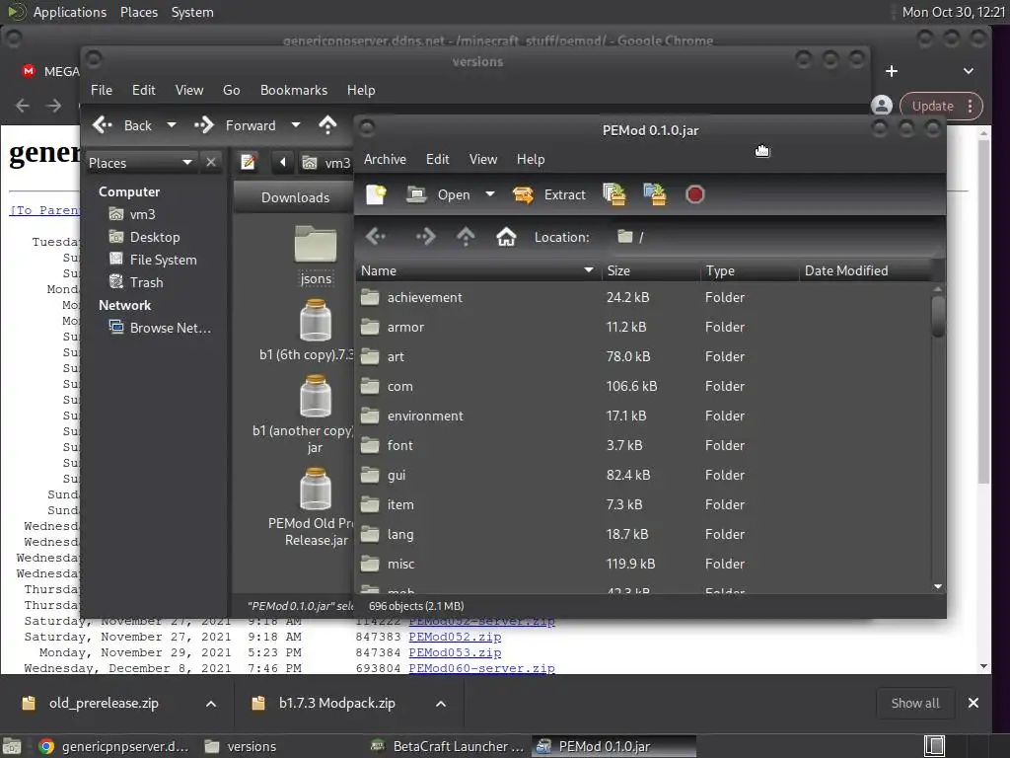
Task: Open the Help menu in PEMod archive window
Action: pos(531,159)
